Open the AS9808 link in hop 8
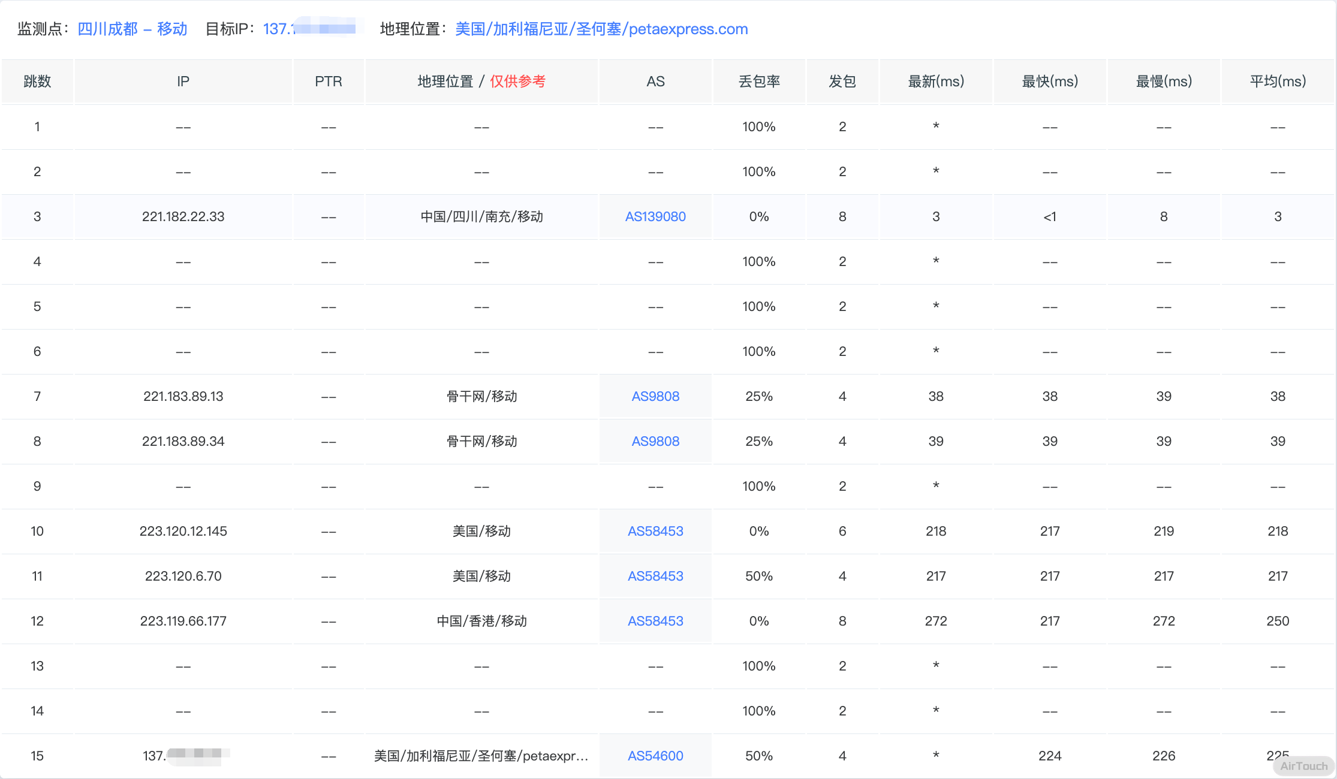 click(655, 442)
